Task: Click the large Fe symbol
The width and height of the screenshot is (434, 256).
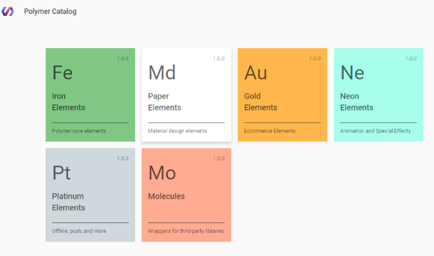Action: click(x=62, y=73)
